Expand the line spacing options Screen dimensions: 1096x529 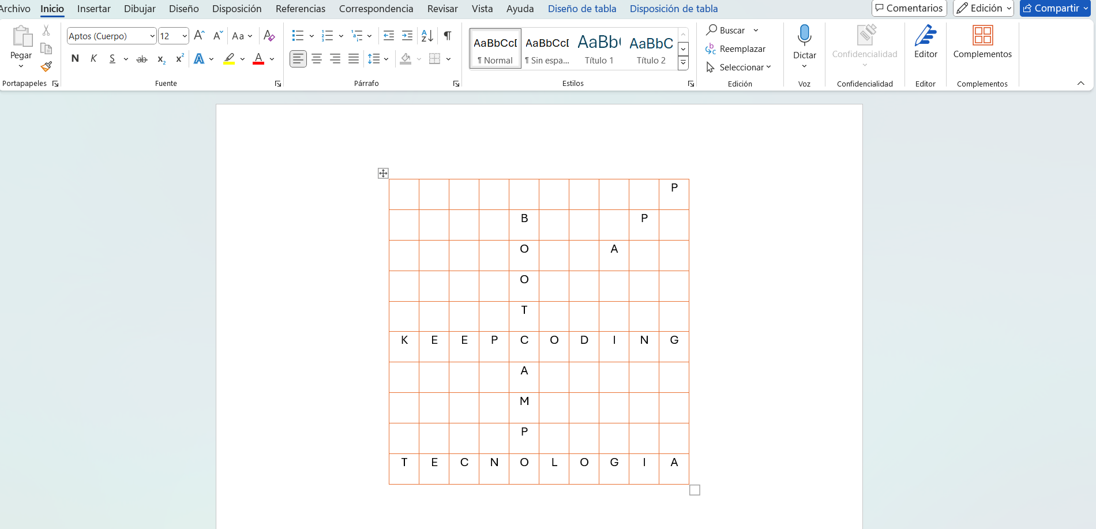point(385,58)
